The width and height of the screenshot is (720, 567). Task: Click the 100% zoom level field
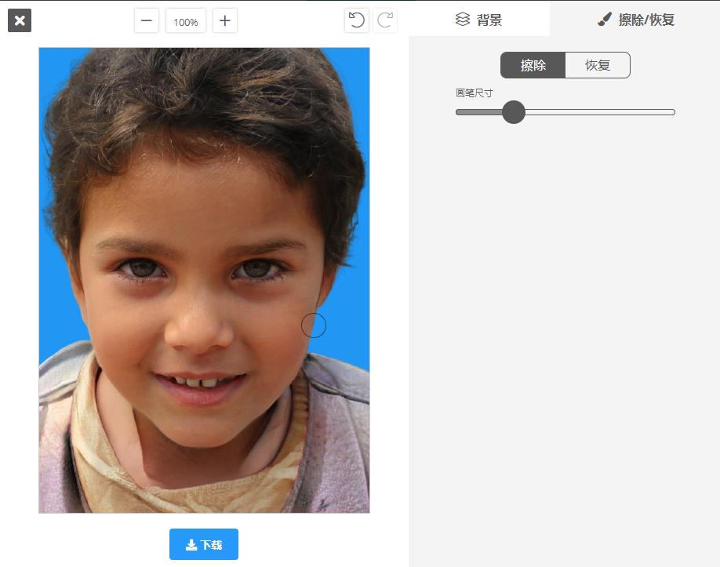186,22
